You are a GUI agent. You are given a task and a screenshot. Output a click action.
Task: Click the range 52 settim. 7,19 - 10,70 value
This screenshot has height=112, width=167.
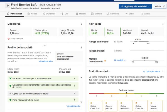tap(67, 33)
